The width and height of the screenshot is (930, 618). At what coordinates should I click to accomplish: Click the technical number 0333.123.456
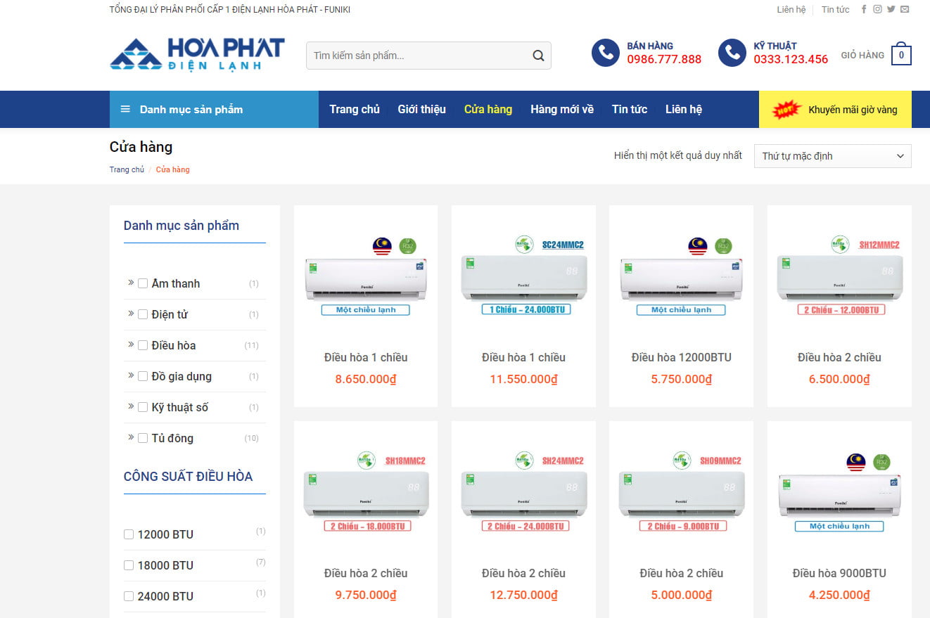pos(791,59)
